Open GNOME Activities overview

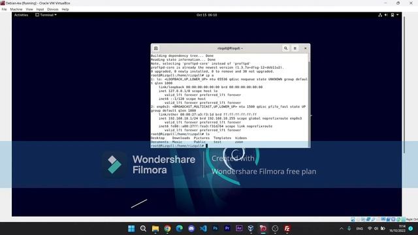point(21,15)
